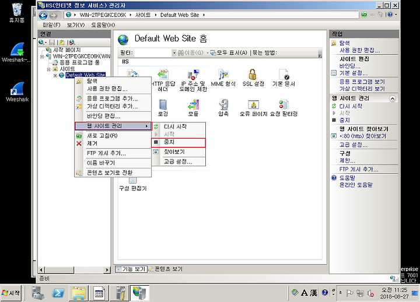Open the 이동(G) dropdown arrow
Viewport: 420px width, 302px height.
207,52
